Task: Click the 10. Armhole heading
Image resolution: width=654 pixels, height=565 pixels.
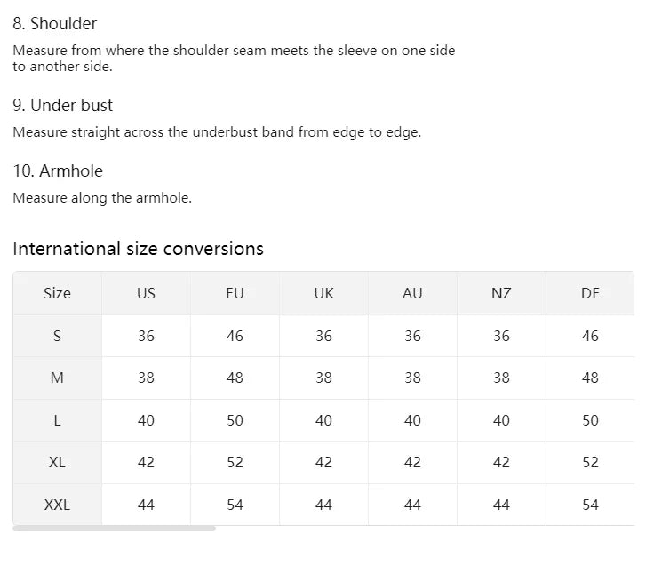Action: click(58, 171)
